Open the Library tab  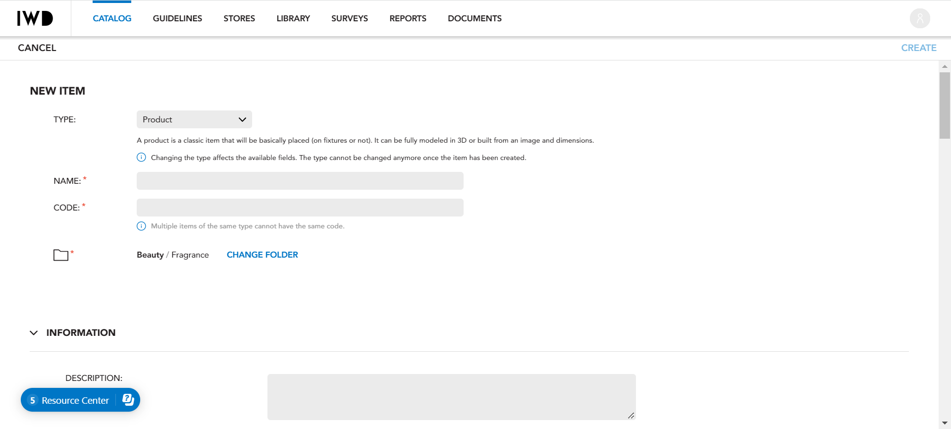click(x=293, y=18)
